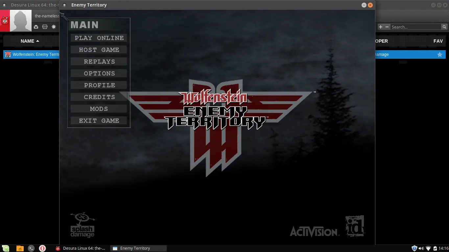Click the Desura search magnifier icon
449x252 pixels.
point(444,27)
